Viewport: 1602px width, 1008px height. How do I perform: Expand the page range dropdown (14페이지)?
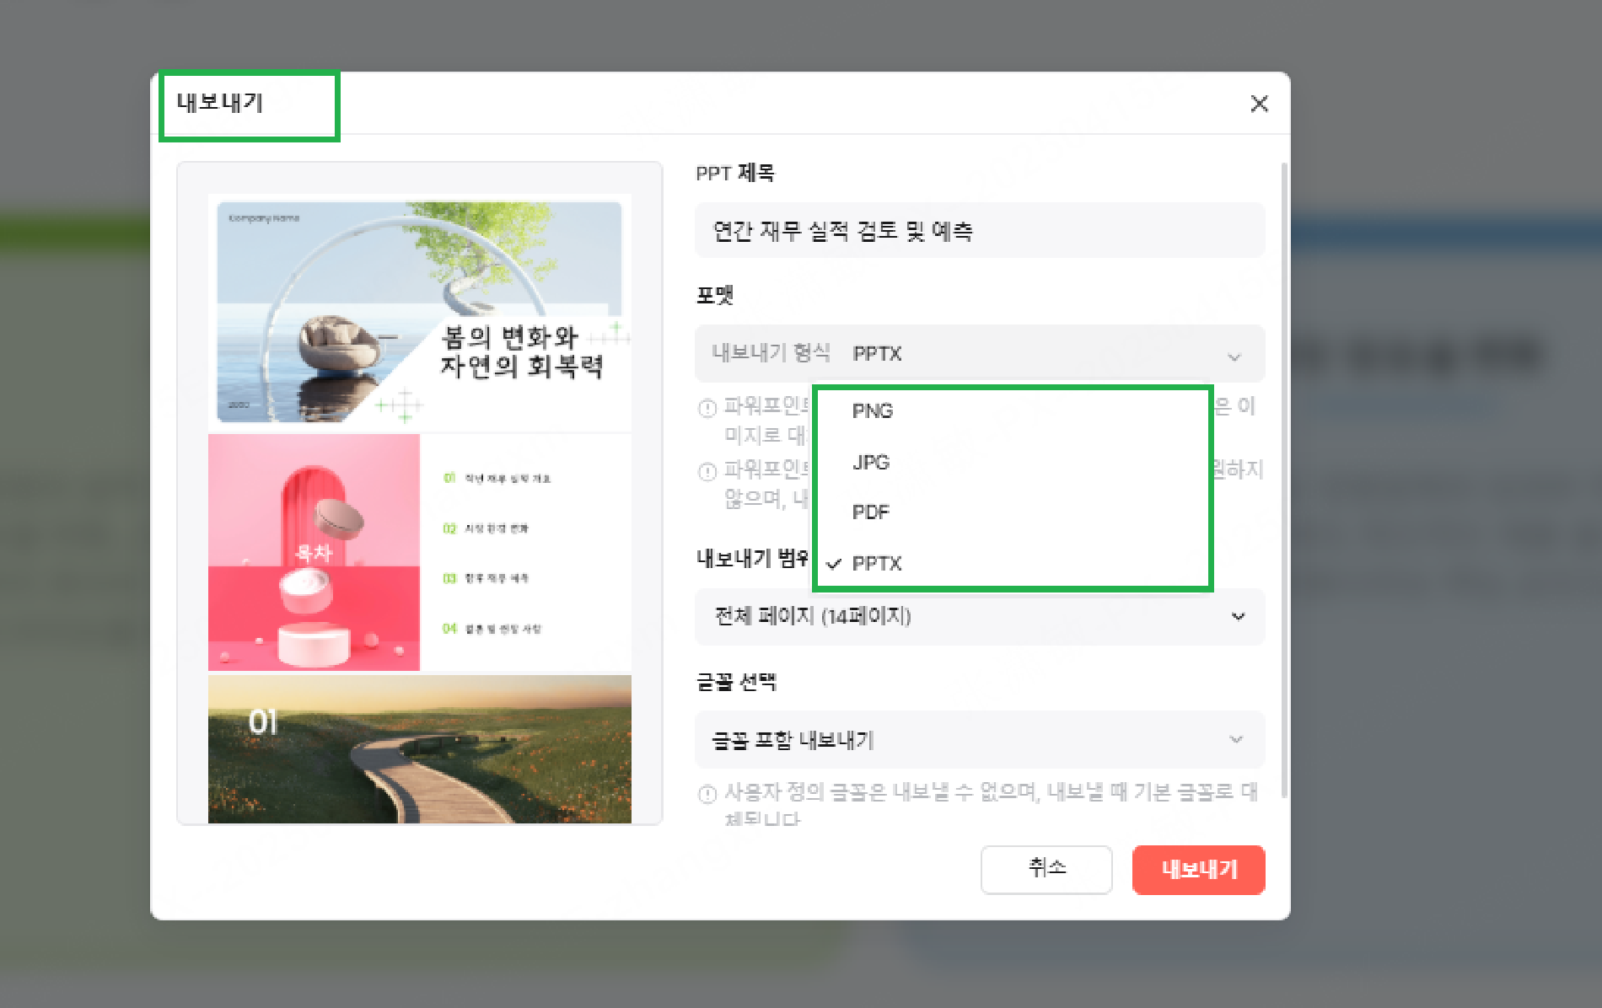[980, 616]
